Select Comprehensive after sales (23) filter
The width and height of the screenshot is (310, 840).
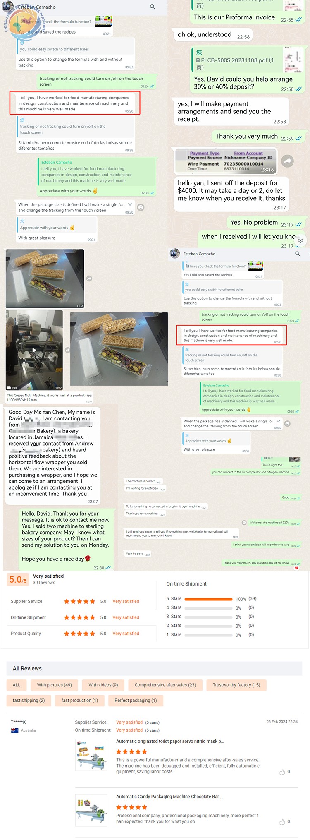coord(165,685)
